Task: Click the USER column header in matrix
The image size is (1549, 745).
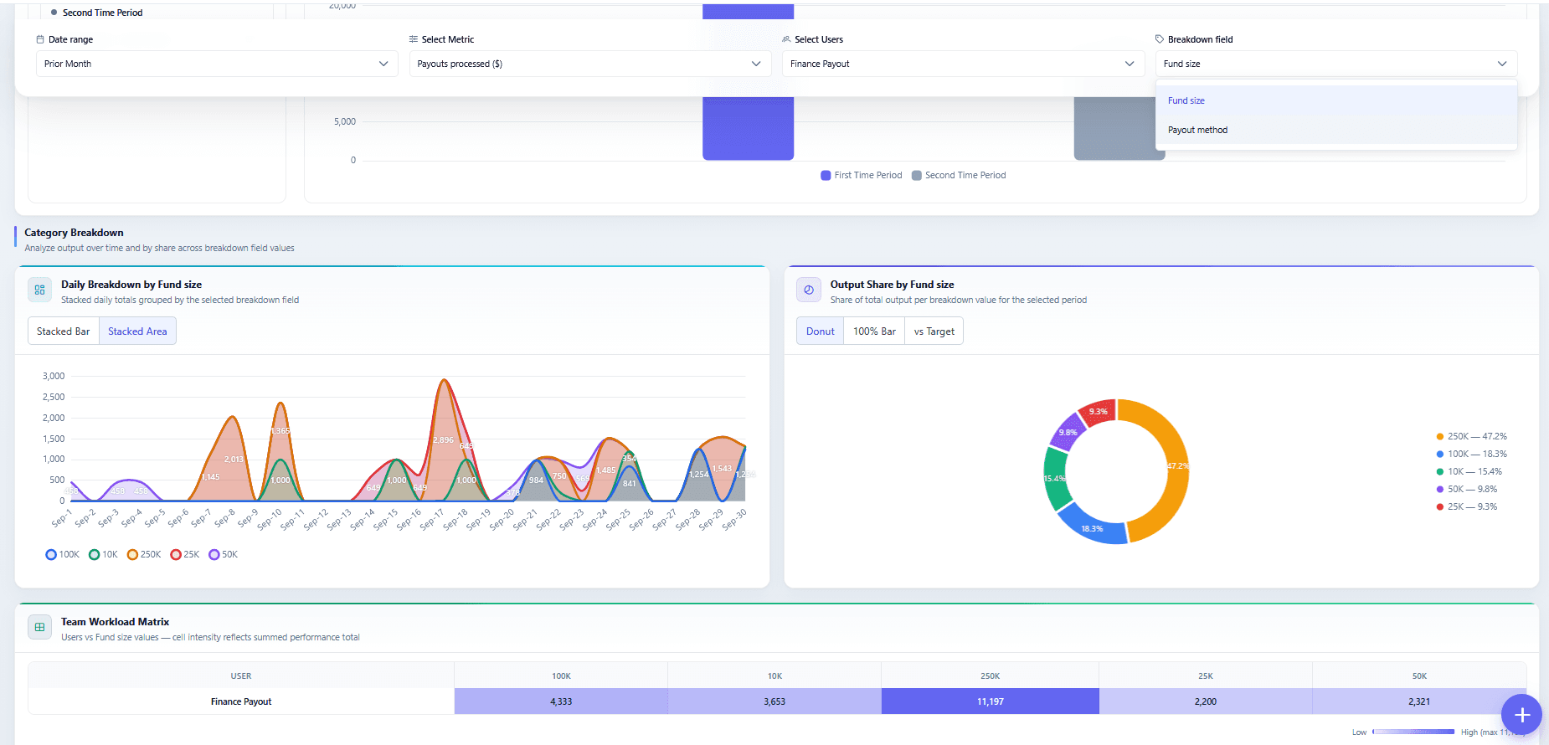Action: (x=241, y=676)
